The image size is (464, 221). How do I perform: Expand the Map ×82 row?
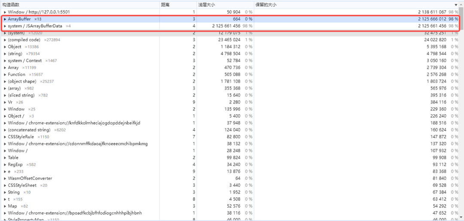(x=5, y=206)
